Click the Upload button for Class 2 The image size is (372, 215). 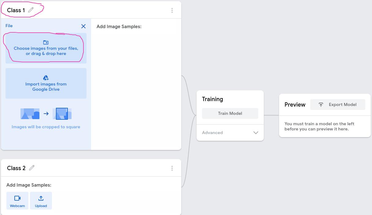41,201
